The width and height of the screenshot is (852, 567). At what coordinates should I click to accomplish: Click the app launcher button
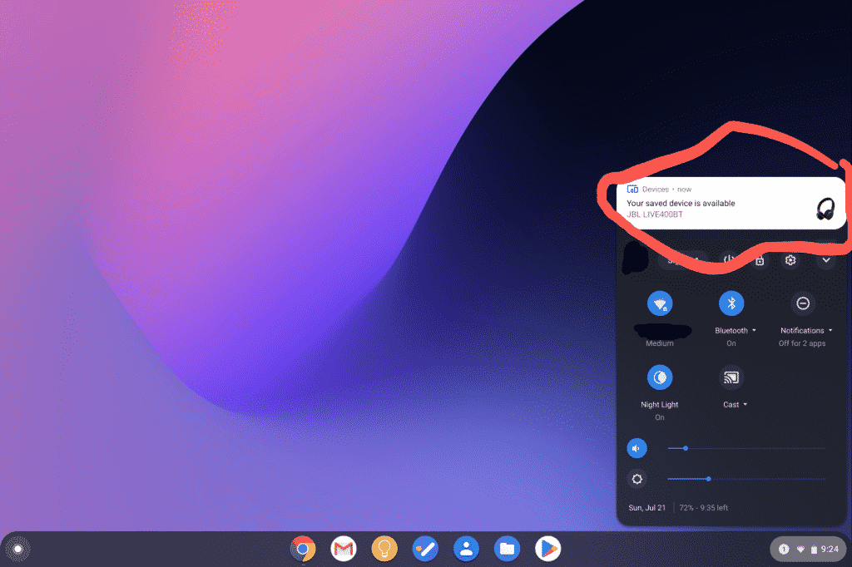pyautogui.click(x=17, y=549)
